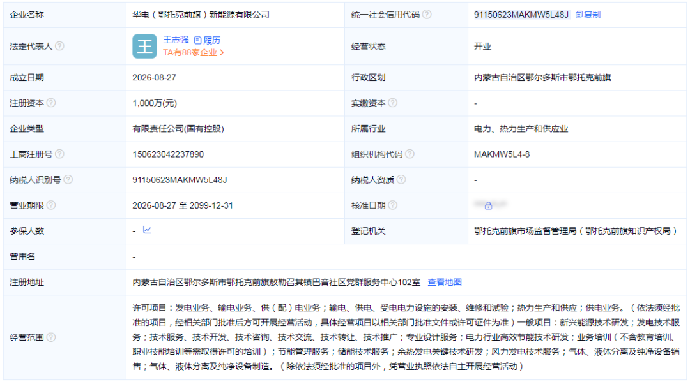Image resolution: width=690 pixels, height=382 pixels.
Task: Click help icon next to 法定代表人
Action: click(60, 46)
